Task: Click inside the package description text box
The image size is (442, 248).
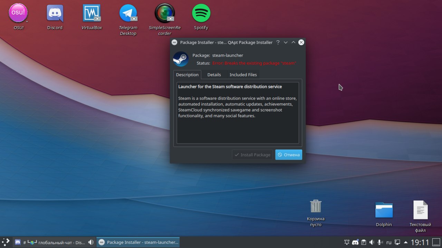Action: 238,113
